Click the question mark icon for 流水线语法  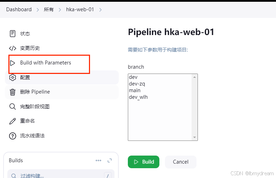[13, 136]
